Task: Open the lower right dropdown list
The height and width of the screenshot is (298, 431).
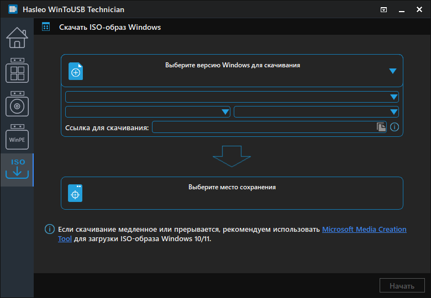Action: tap(316, 112)
